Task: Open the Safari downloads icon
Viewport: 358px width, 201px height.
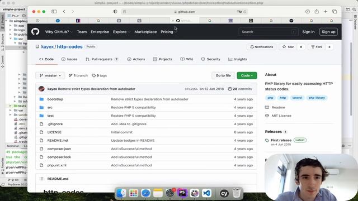Action: pos(308,12)
